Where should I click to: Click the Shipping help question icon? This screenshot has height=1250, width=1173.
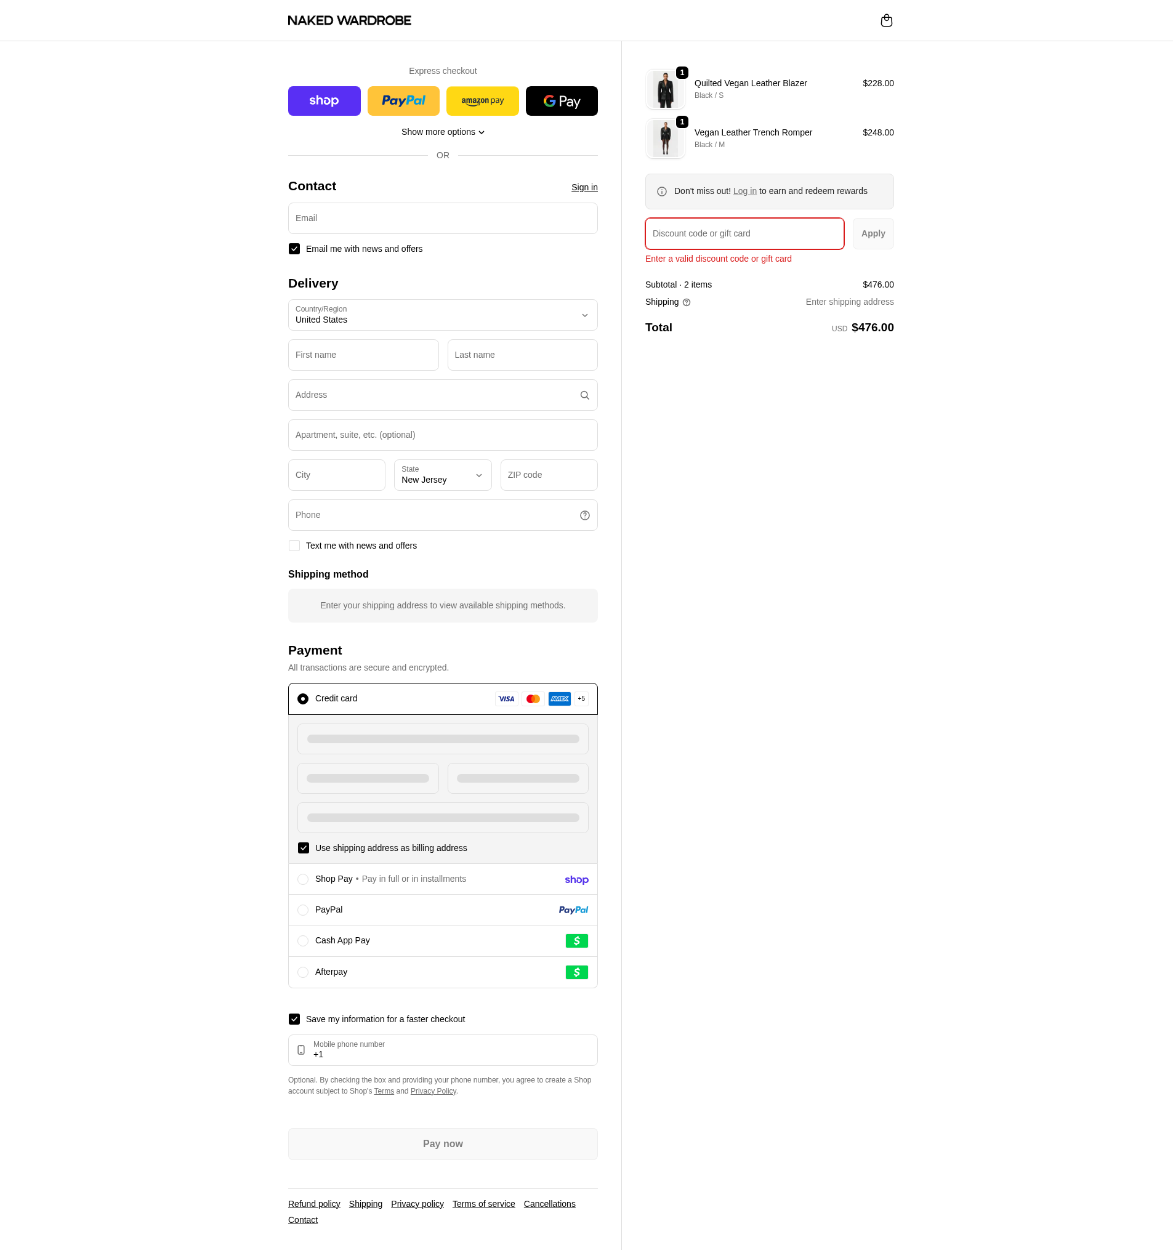[687, 302]
